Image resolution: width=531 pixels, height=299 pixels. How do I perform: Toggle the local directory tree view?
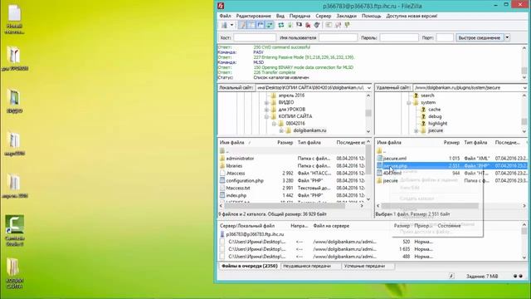click(x=251, y=25)
